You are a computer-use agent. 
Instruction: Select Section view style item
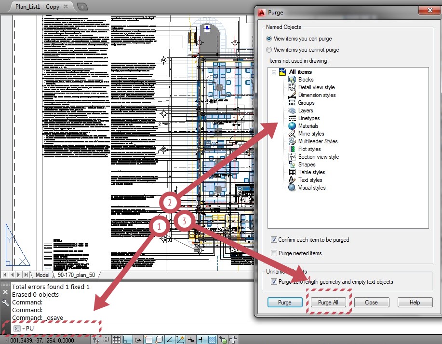click(x=319, y=157)
